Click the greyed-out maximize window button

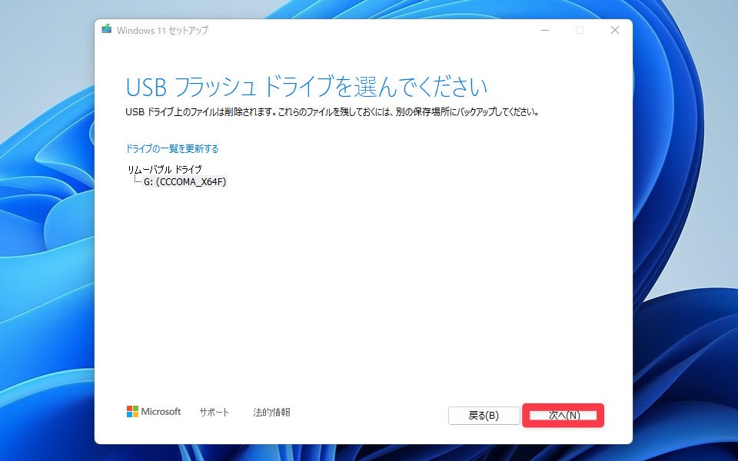click(580, 30)
